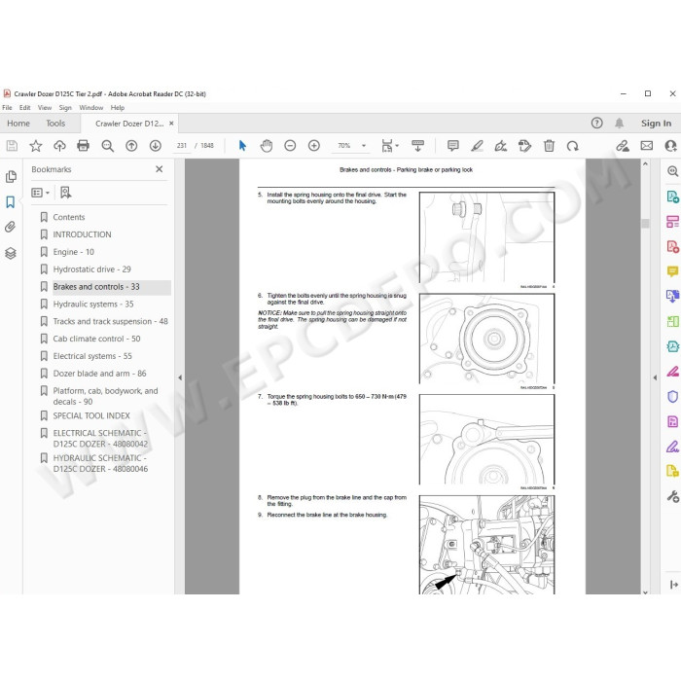Click the page number field 231
Viewport: 681px width, 681px height.
182,146
